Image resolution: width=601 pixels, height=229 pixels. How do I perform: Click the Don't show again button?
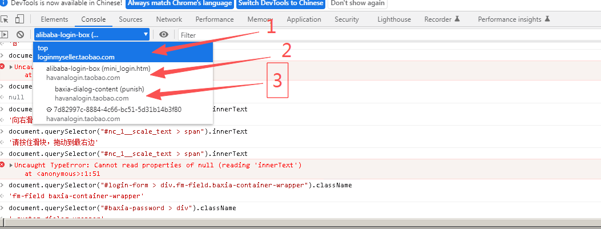coord(357,3)
